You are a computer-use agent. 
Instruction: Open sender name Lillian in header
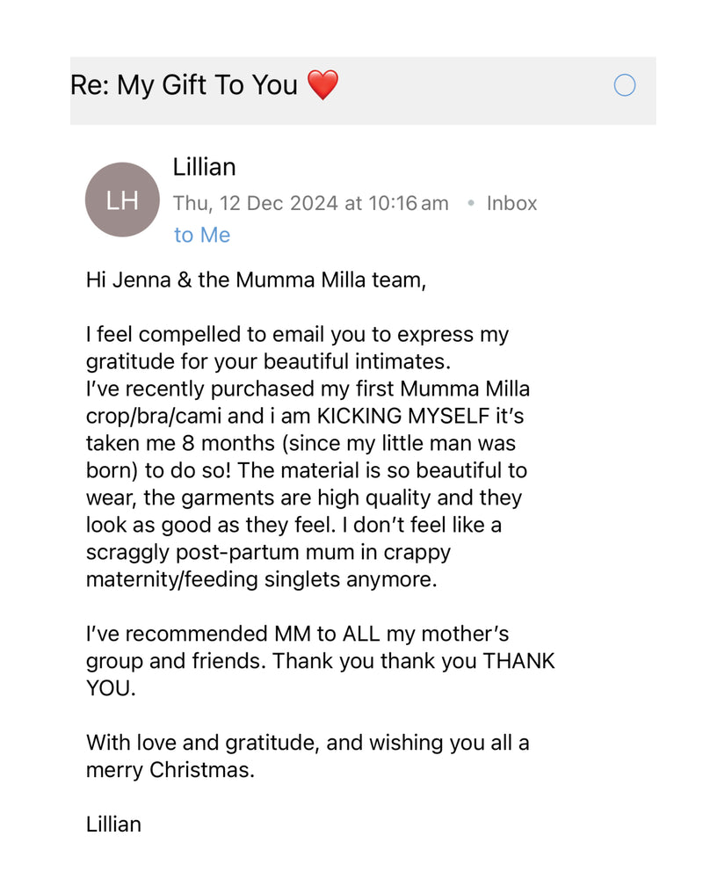coord(204,167)
